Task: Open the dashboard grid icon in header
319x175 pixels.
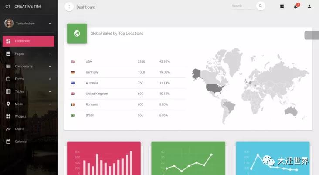Action: point(282,7)
